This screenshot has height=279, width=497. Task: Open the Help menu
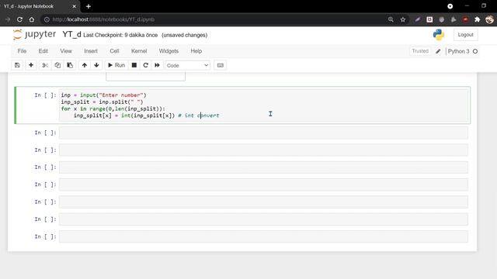(x=196, y=51)
